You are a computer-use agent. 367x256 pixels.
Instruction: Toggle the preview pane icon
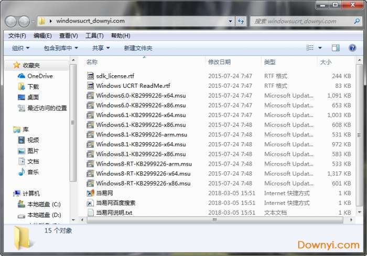pos(336,48)
